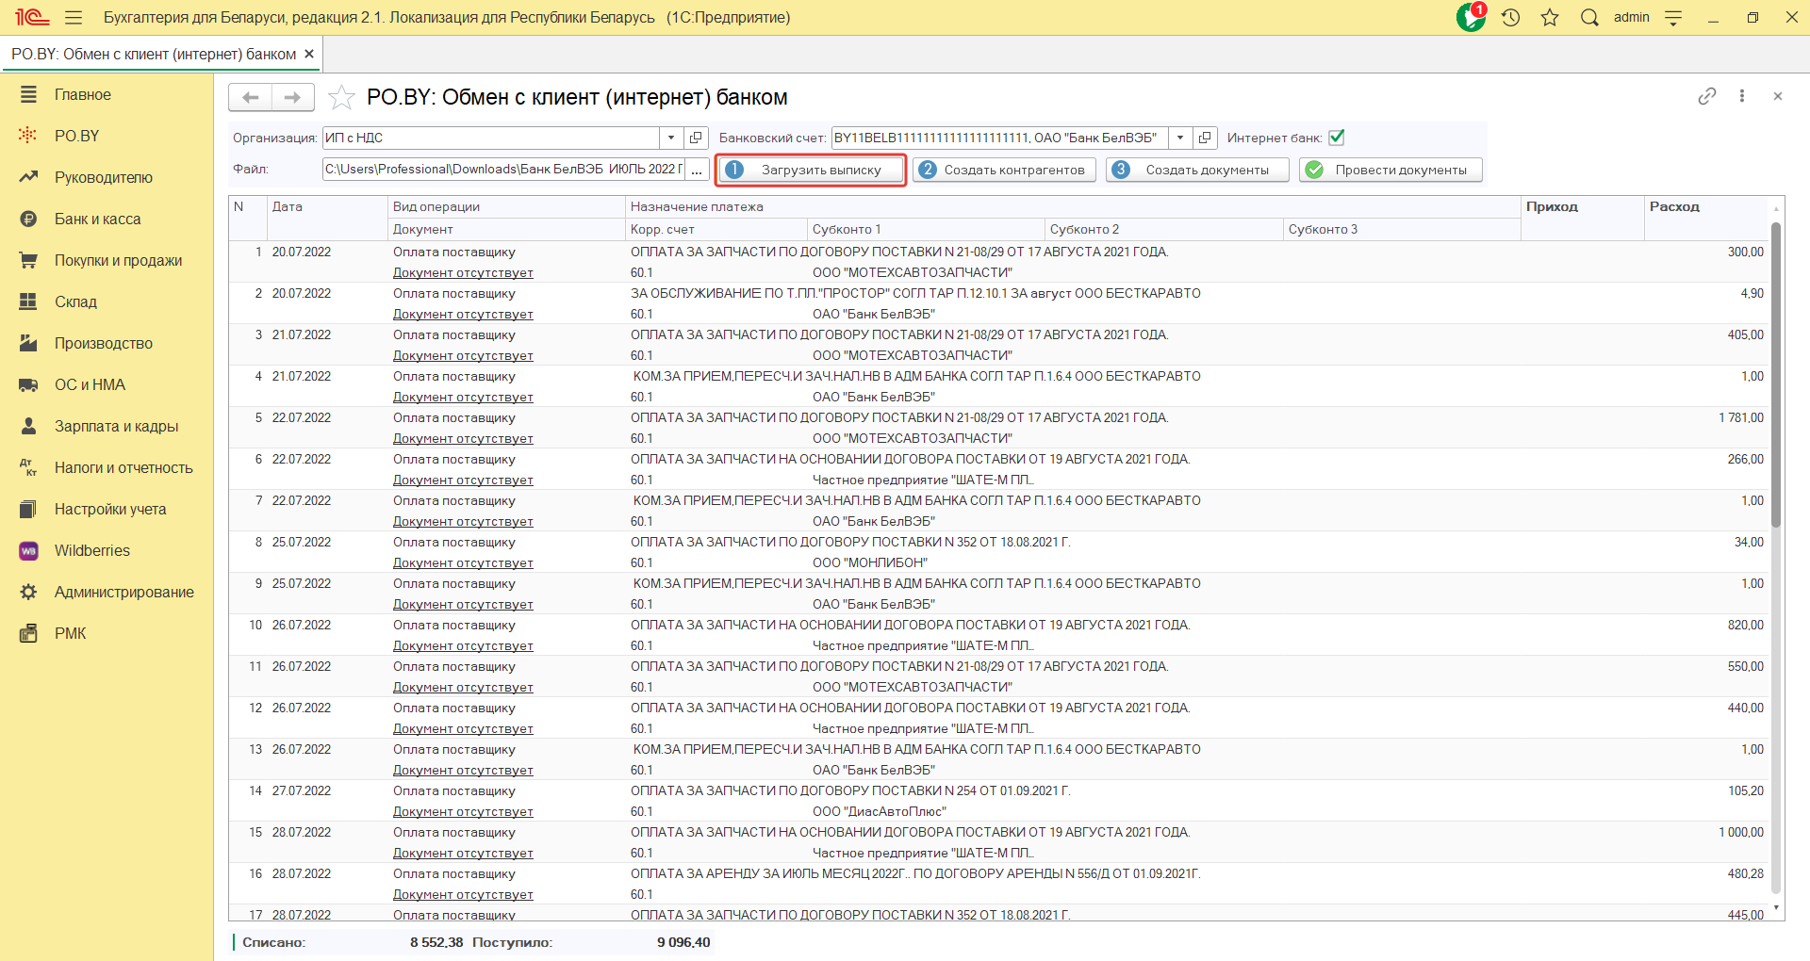Expand the Организация dropdown list
Screen dimensions: 1810x961
pyautogui.click(x=670, y=138)
